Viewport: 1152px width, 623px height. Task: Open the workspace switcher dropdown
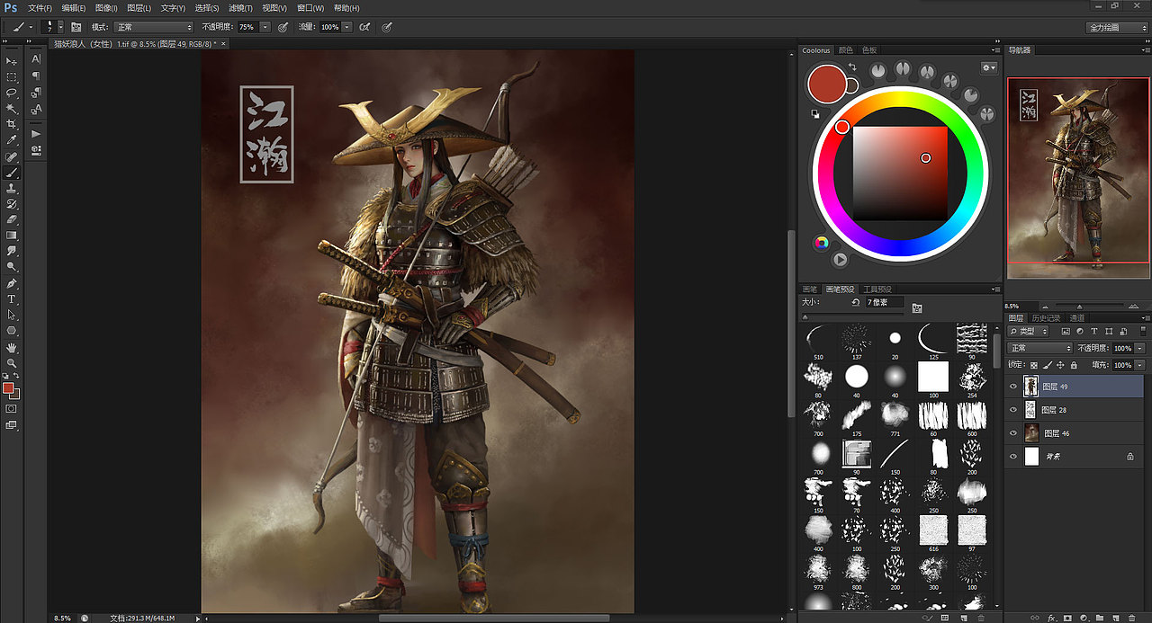click(x=1117, y=27)
